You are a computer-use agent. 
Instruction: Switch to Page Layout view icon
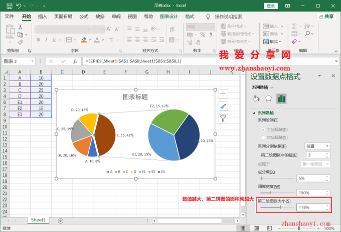pyautogui.click(x=256, y=228)
